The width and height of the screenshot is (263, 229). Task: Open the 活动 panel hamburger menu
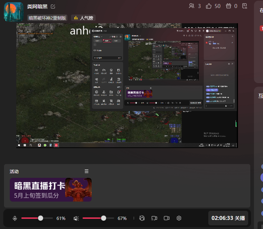pyautogui.click(x=87, y=171)
